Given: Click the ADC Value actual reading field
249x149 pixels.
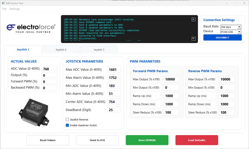Looking at the screenshot, I should [x=49, y=69].
